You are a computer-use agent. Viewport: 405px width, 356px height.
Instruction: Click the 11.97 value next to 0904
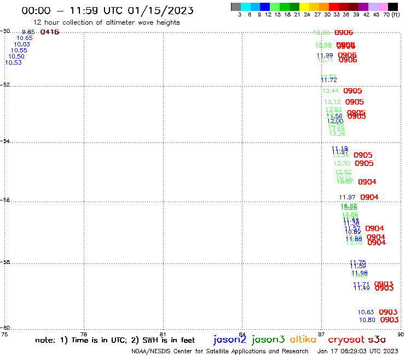(x=347, y=197)
